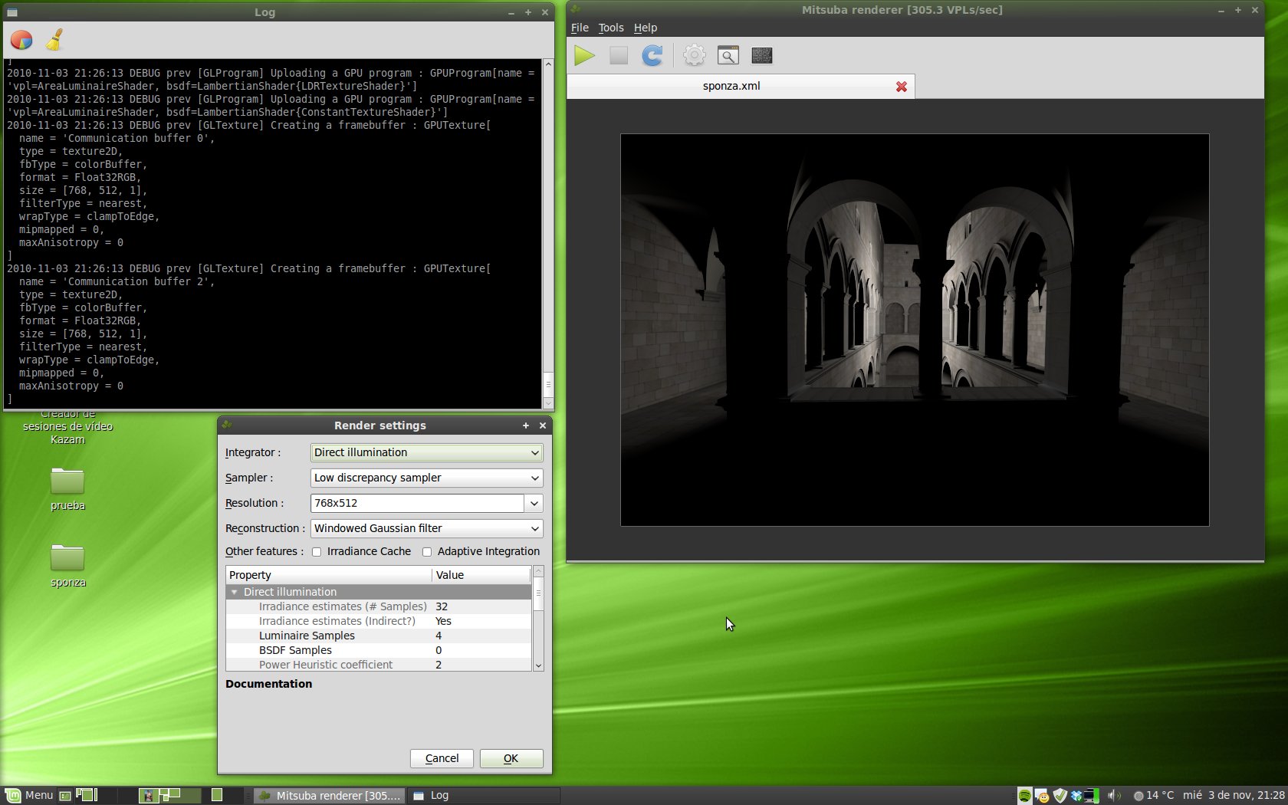Screen dimensions: 1288x805
Task: Click the Value column header
Action: coord(481,576)
